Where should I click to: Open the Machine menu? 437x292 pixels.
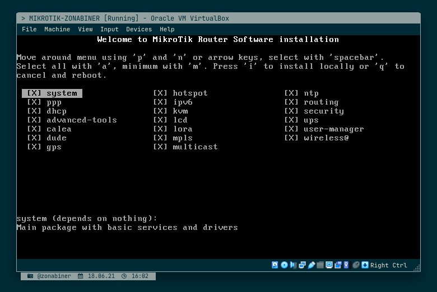pos(57,29)
